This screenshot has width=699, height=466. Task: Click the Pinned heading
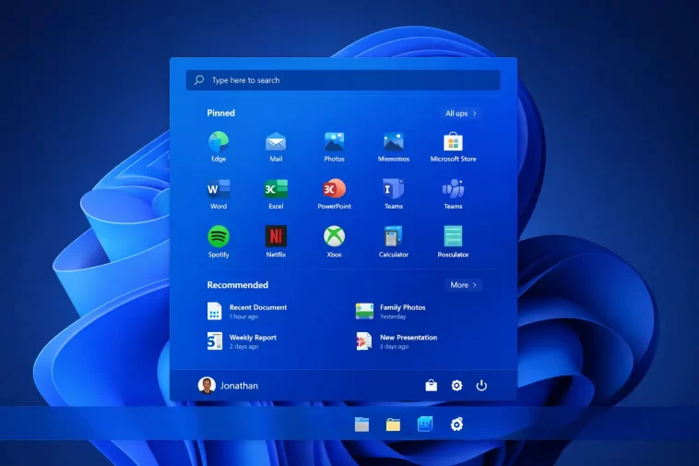tap(220, 113)
